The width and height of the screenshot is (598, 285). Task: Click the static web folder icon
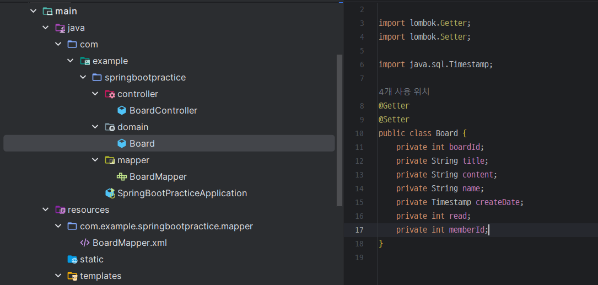72,260
